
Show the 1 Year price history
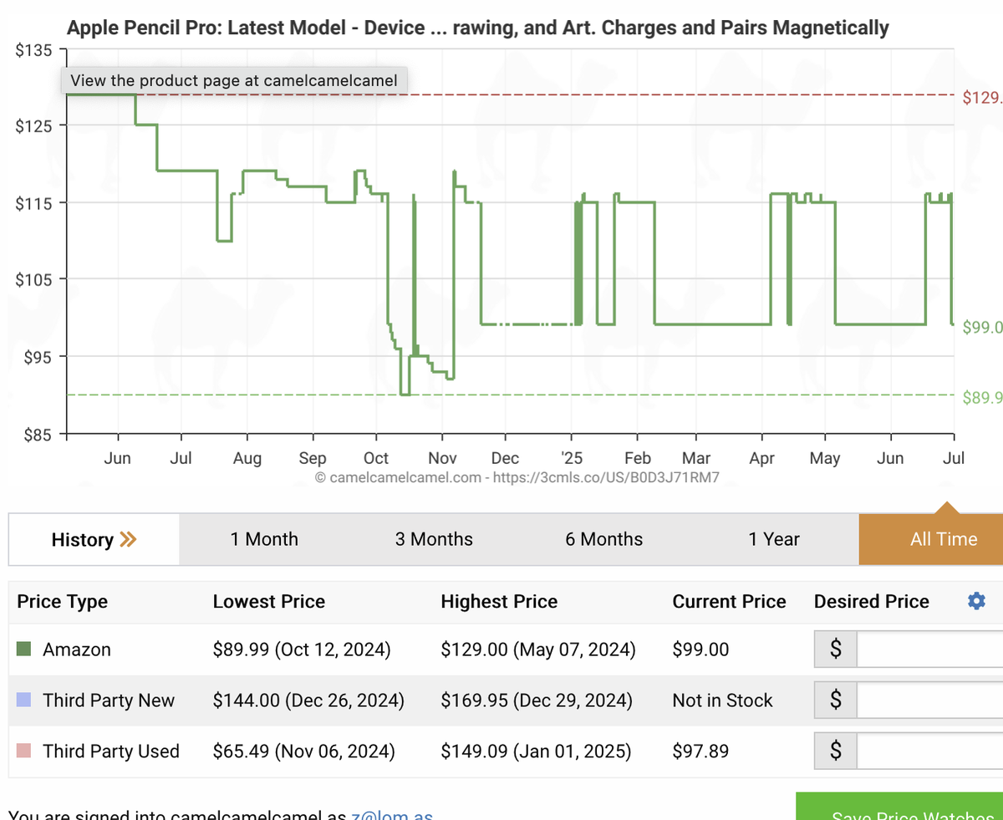click(774, 539)
